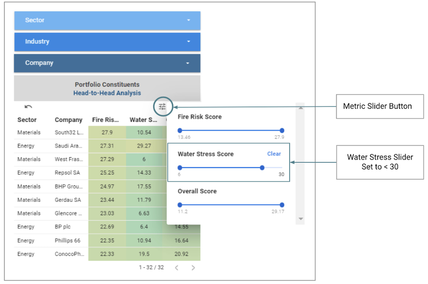Screen dimensions: 428x284
Task: Go to next table page arrow
Action: (193, 268)
